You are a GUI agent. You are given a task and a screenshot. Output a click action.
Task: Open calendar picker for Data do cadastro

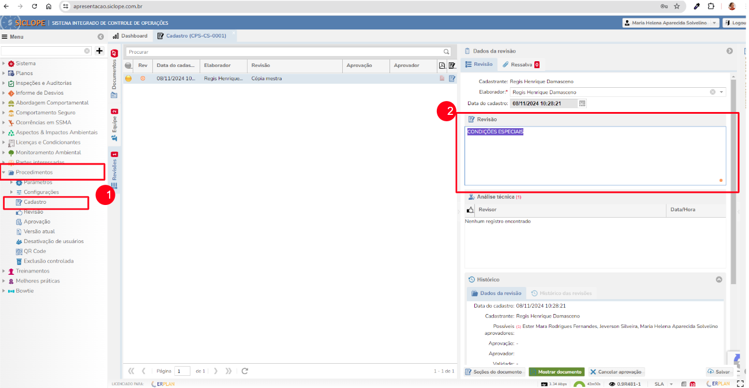click(x=582, y=103)
